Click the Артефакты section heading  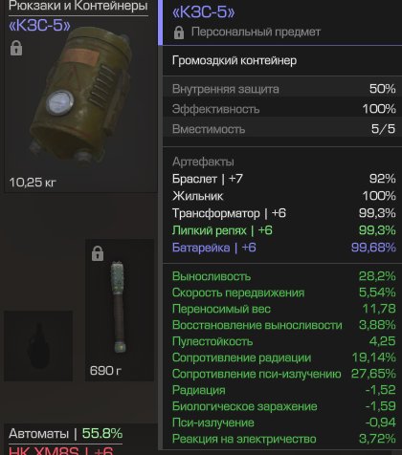[x=203, y=162]
